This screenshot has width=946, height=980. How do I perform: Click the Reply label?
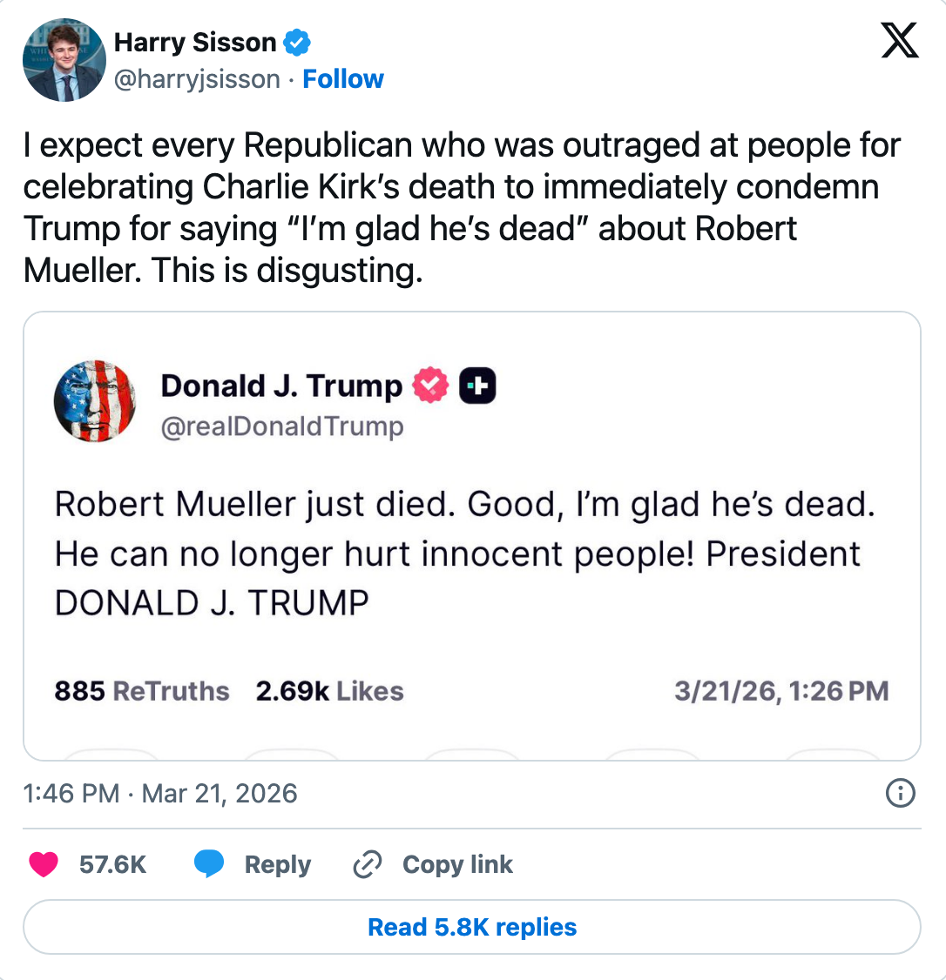(278, 864)
